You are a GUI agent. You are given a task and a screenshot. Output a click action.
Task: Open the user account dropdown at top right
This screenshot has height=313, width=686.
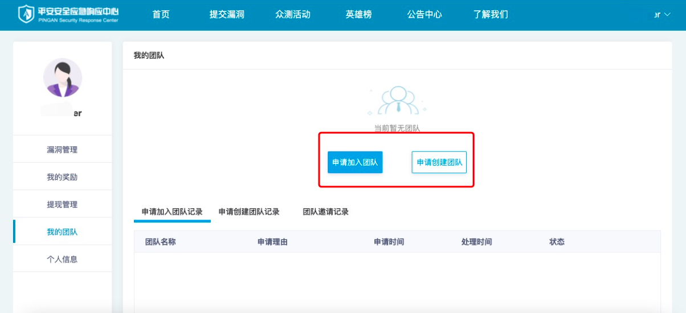(x=663, y=15)
